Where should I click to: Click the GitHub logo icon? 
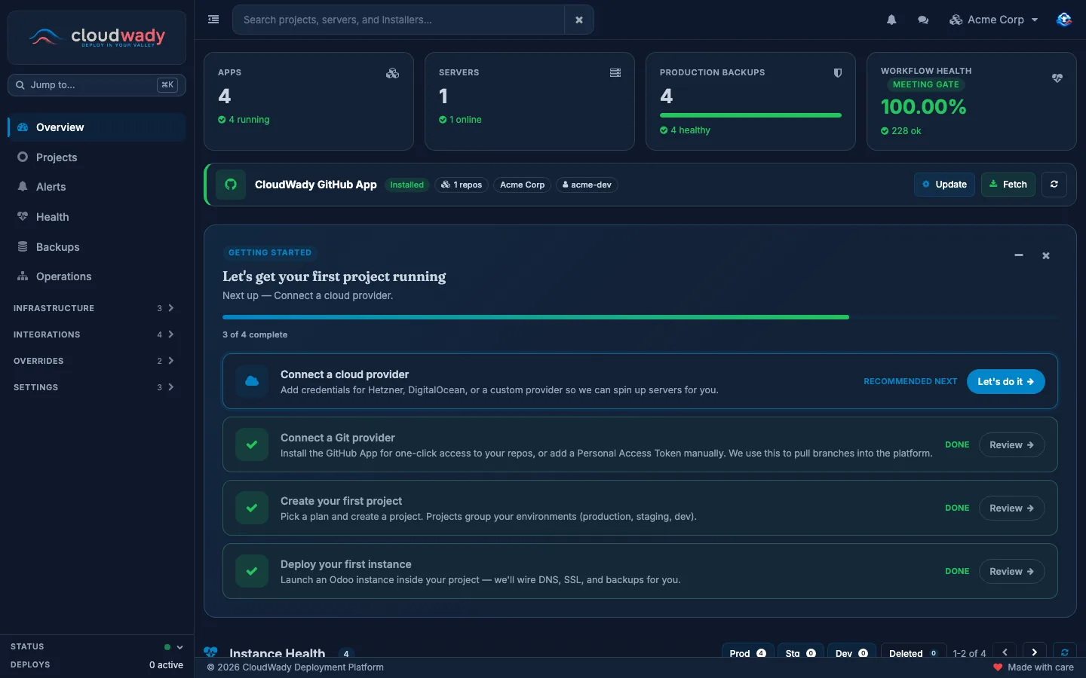click(x=231, y=185)
